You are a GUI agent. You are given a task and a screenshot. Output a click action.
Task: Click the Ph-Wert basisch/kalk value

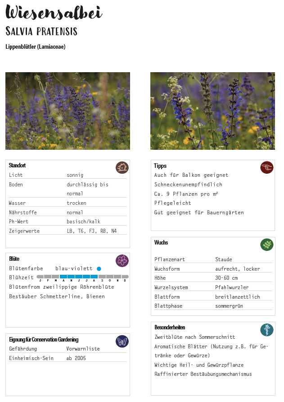83,222
